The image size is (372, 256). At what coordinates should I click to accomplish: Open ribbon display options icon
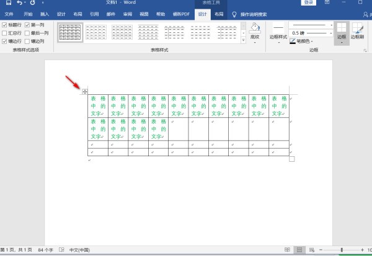(327, 2)
